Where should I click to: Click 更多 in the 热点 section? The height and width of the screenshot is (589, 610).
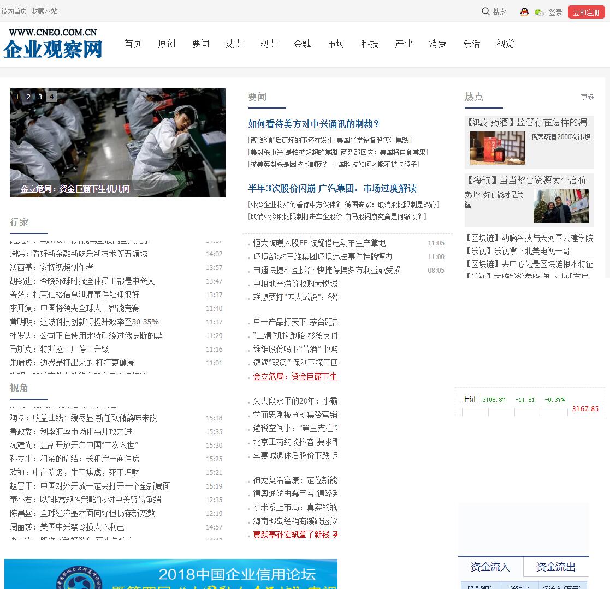pos(587,97)
